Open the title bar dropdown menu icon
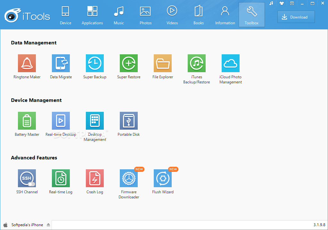The image size is (328, 230). pos(292,3)
